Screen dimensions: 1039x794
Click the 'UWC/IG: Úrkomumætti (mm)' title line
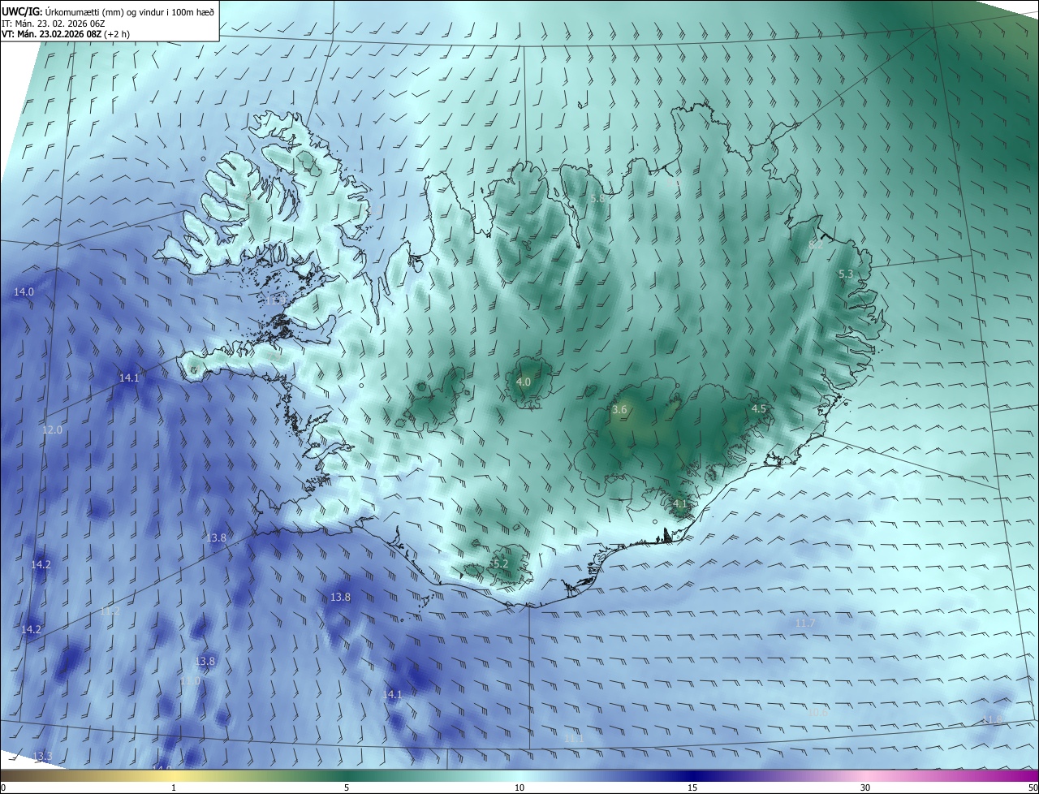[x=108, y=11]
